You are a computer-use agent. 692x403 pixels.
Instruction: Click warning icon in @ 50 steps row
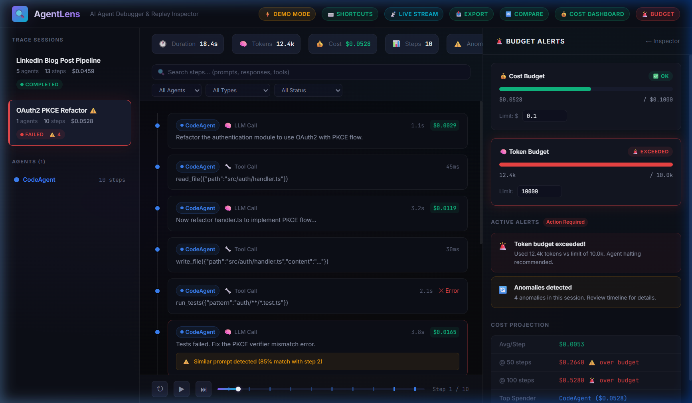coord(592,363)
